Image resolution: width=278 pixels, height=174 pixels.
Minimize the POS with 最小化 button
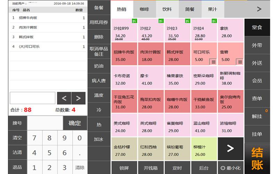[x=230, y=168]
